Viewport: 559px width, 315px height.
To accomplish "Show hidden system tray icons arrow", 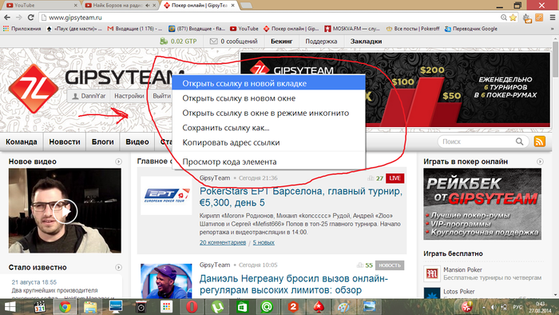I will pos(483,307).
